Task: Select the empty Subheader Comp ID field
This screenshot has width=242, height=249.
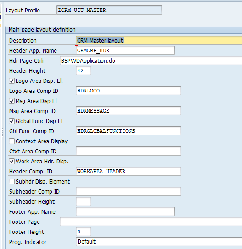Action: 129,191
